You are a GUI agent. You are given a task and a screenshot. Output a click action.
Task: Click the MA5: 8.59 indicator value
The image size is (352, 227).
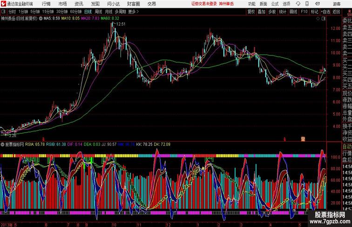tap(52, 19)
